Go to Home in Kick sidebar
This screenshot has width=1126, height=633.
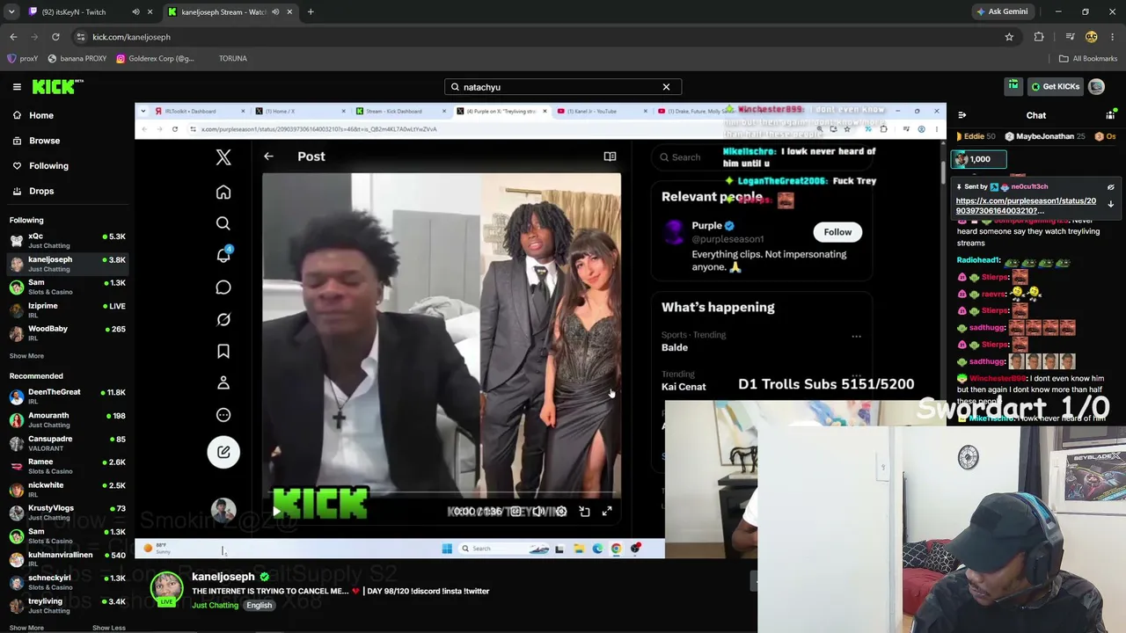pyautogui.click(x=40, y=115)
